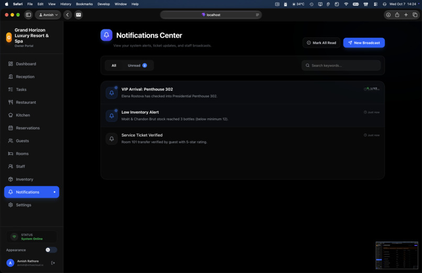Toggle the Appearance dark mode switch
The height and width of the screenshot is (273, 422).
[51, 250]
